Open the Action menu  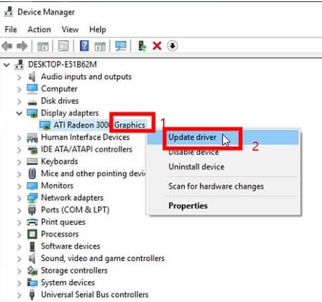[40, 30]
